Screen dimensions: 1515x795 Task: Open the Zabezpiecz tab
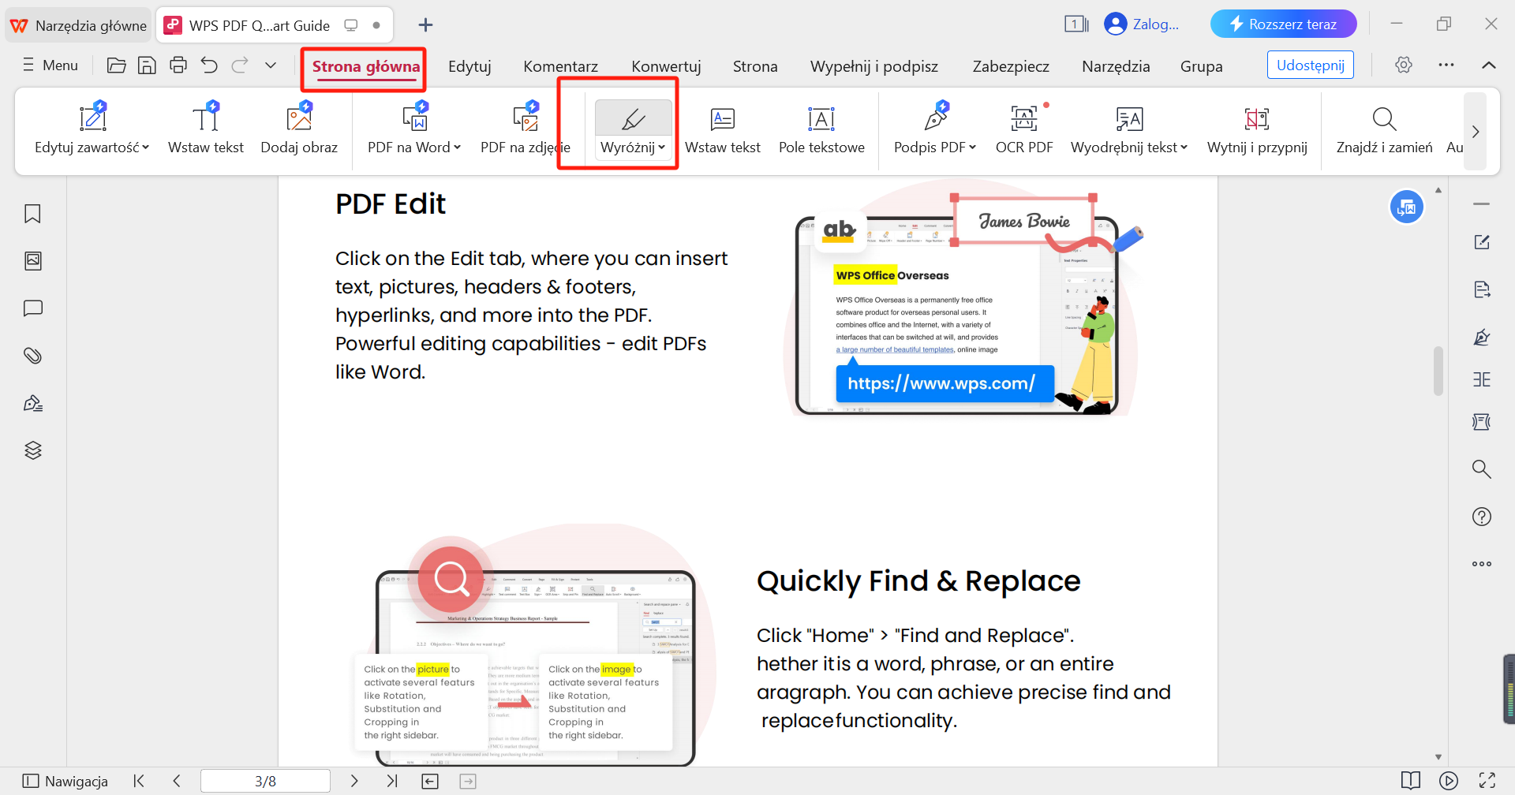point(1011,67)
